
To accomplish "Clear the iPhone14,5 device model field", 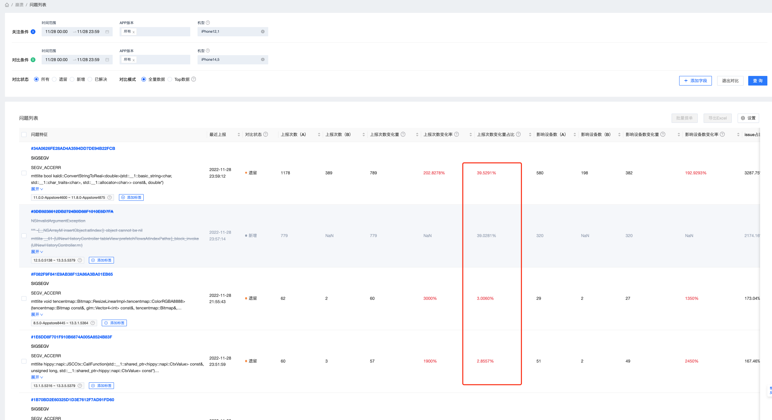I will point(263,60).
